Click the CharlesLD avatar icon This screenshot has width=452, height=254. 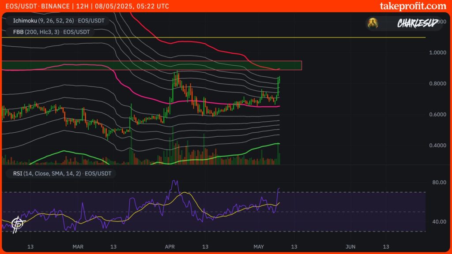373,23
